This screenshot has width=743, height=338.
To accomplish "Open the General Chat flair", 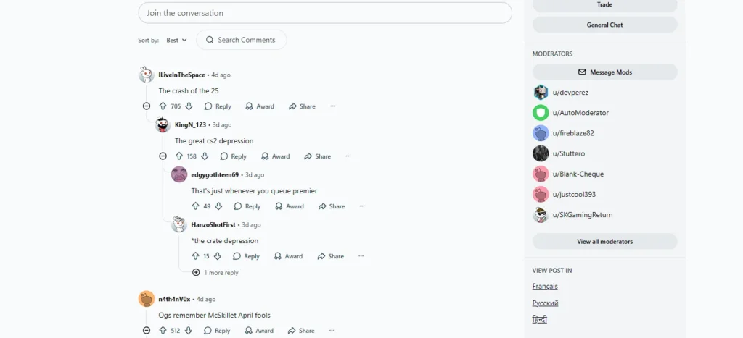I will click(x=604, y=25).
